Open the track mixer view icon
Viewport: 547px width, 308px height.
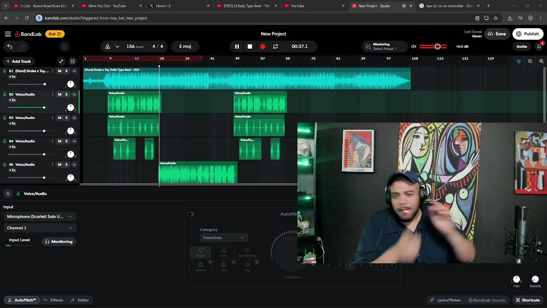(x=73, y=61)
